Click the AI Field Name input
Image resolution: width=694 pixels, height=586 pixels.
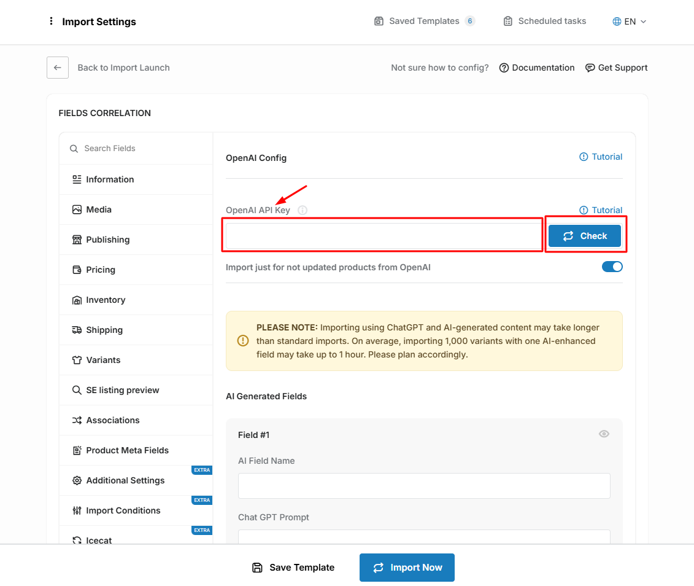click(x=424, y=486)
